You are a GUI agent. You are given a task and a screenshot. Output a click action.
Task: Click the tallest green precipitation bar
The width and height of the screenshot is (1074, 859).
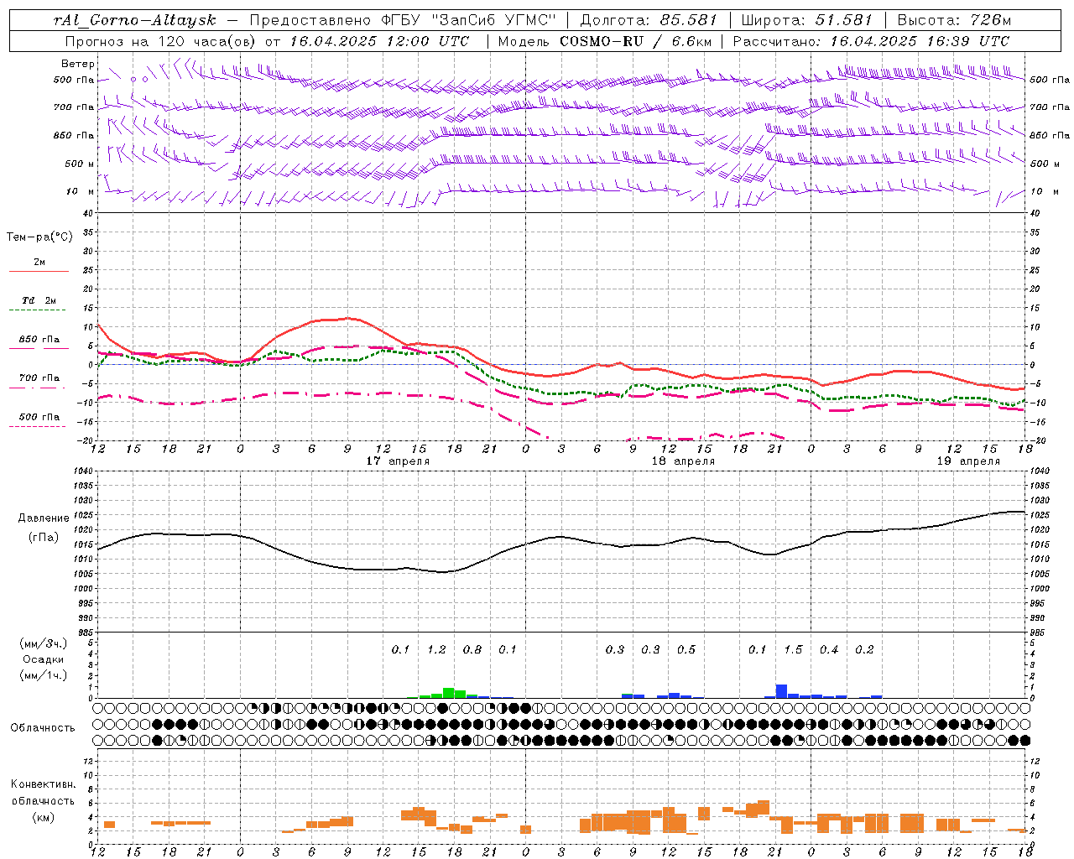[x=448, y=693]
